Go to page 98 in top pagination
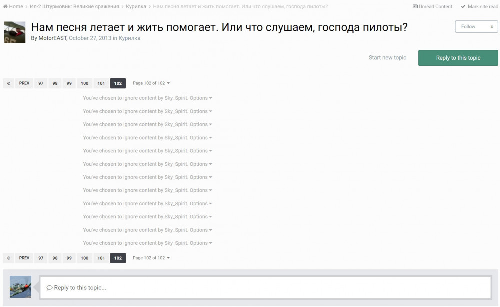 (x=55, y=83)
